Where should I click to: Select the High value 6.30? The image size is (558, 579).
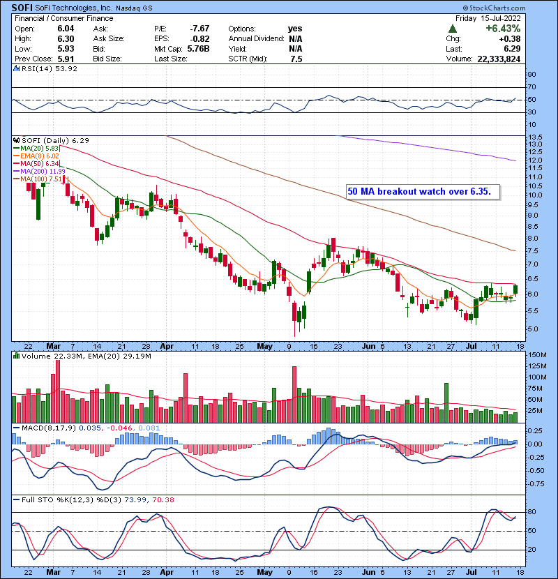(66, 39)
